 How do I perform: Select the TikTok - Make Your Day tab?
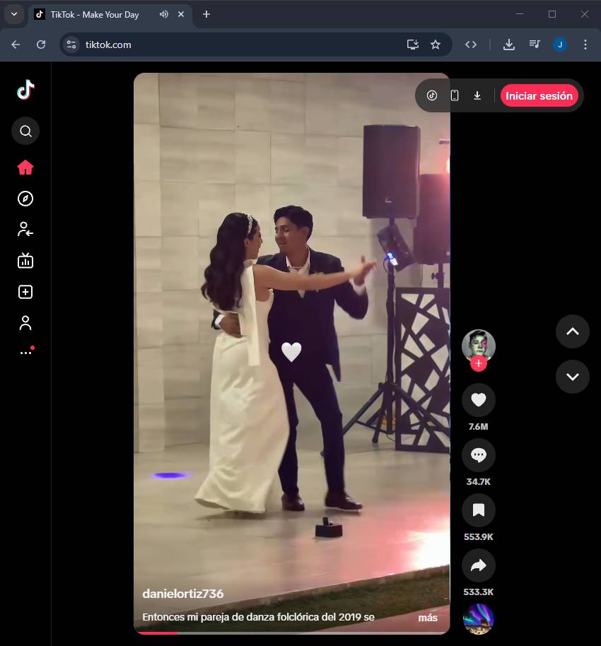click(94, 14)
